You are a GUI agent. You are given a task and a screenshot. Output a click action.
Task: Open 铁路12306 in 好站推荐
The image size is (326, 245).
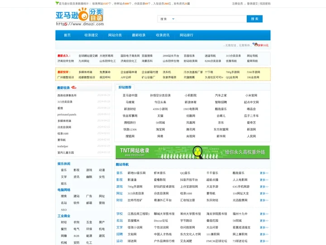(130, 129)
